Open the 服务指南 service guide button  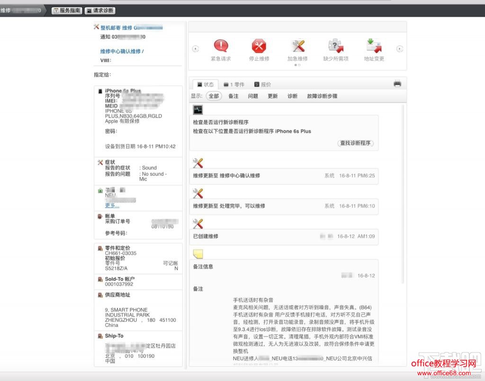click(x=67, y=10)
